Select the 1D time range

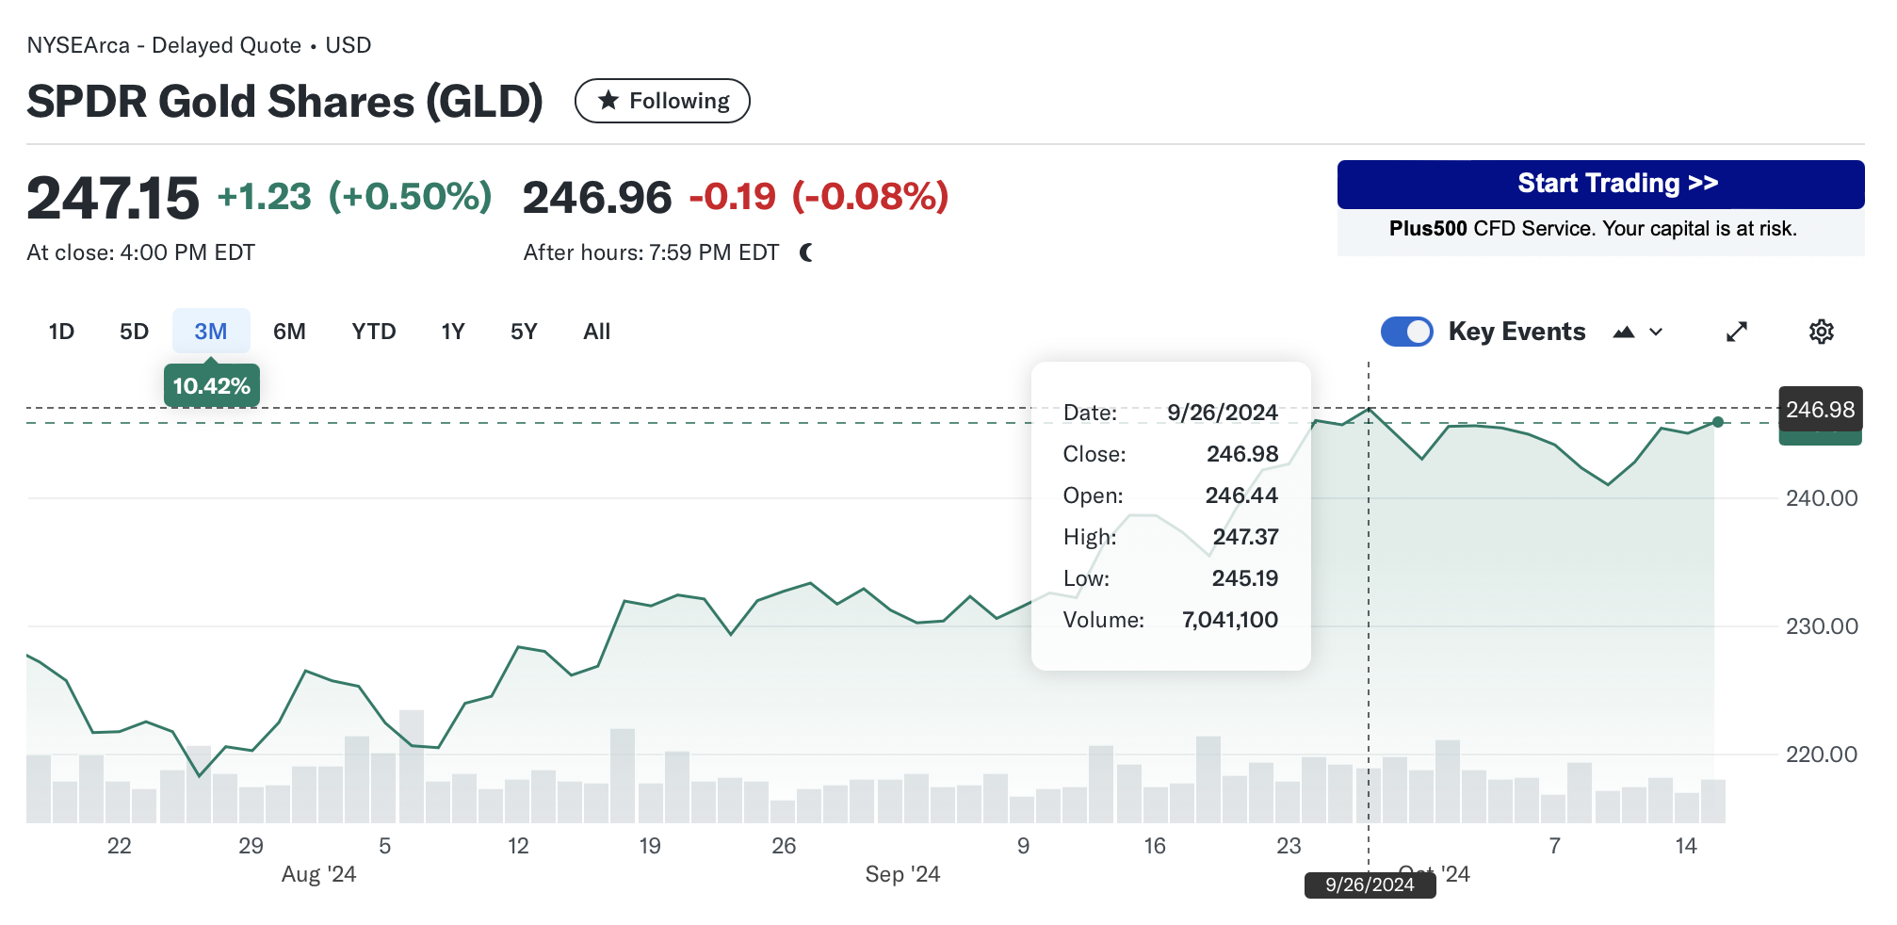(x=61, y=332)
